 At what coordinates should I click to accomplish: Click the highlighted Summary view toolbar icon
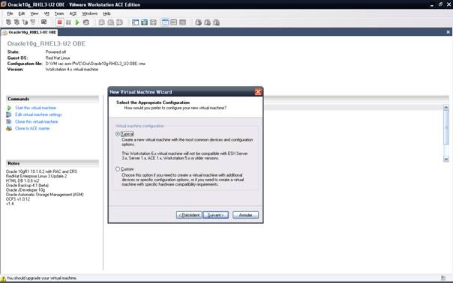click(165, 22)
